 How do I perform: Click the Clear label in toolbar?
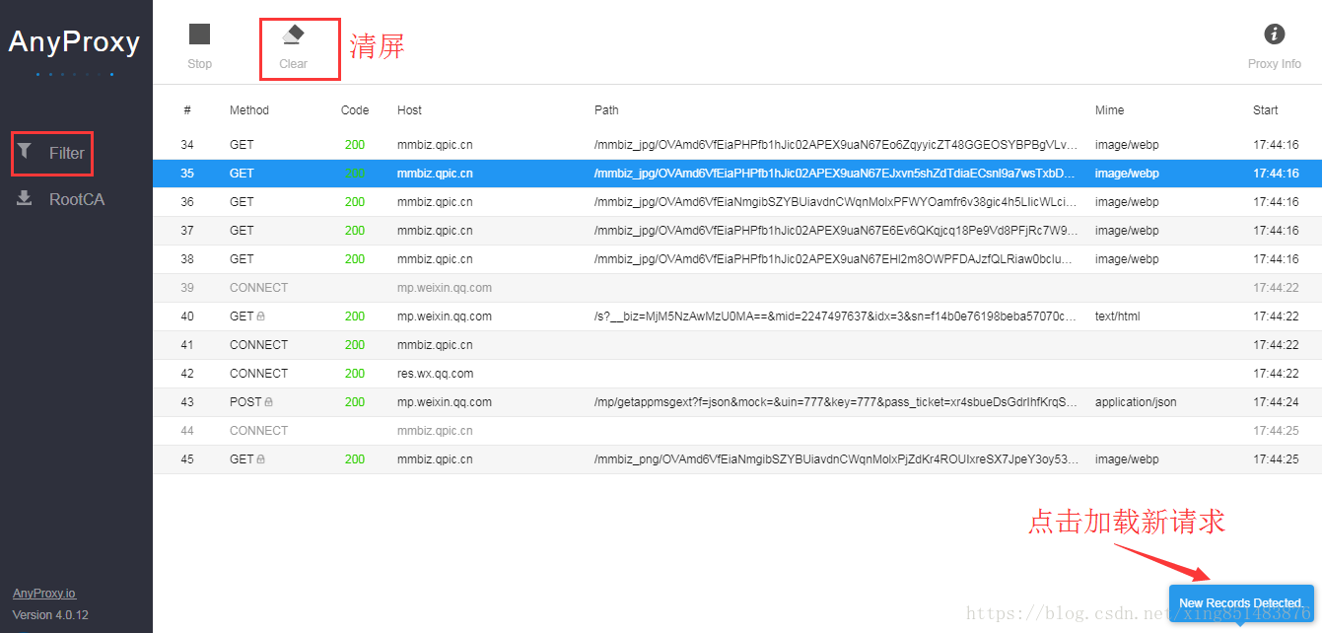(294, 64)
